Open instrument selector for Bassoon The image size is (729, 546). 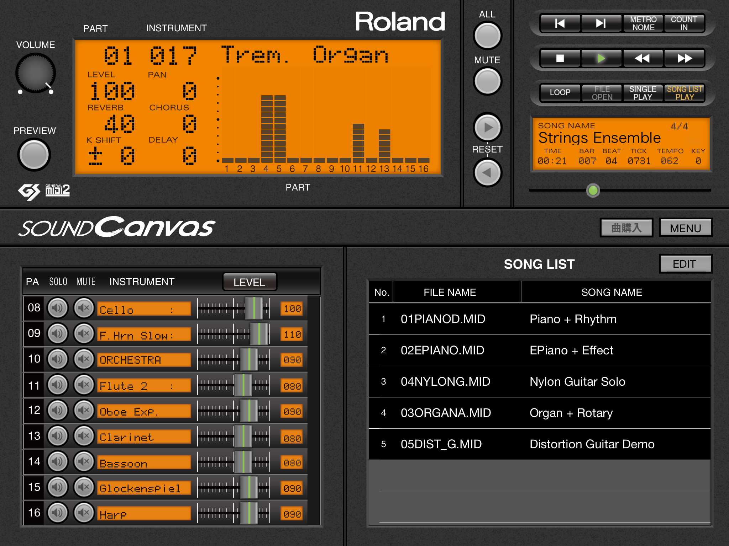(x=144, y=462)
